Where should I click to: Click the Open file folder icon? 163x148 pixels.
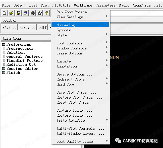click(x=12, y=13)
